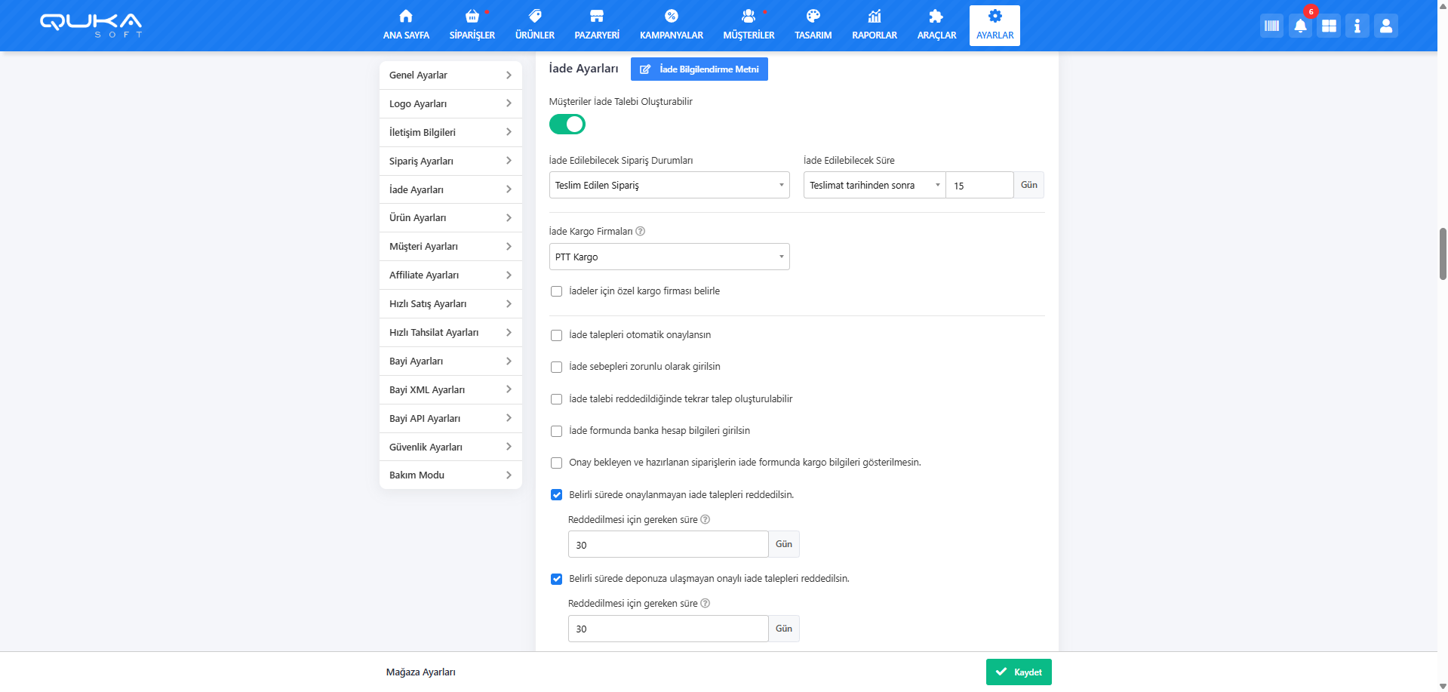Open Teslim Edilen Sipariş dropdown
The image size is (1448, 692).
(x=669, y=186)
